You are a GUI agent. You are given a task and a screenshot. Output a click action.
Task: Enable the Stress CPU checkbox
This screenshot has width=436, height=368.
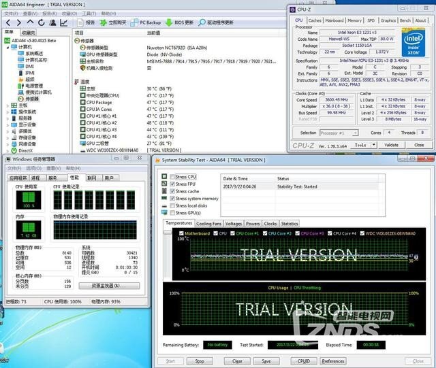[x=172, y=177]
